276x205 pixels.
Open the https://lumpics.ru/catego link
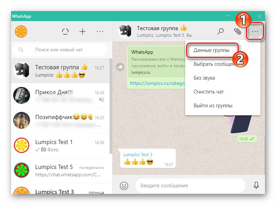click(x=158, y=83)
